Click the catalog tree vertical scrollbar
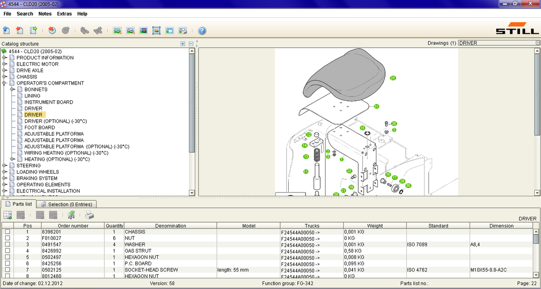Screen dimensions: 541x289 pos(192,122)
